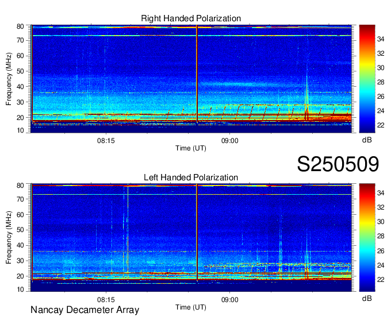This screenshot has width=391, height=317.
Task: Click 34 dB label on Left Handed color bar
Action: [381, 193]
